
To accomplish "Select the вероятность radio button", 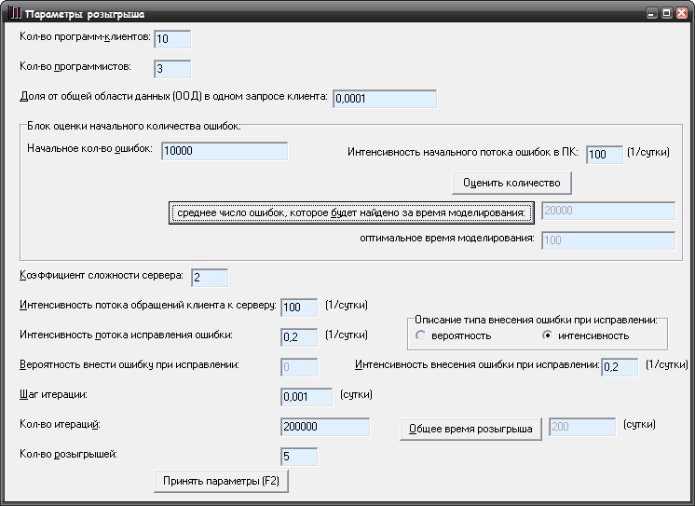I will 420,335.
